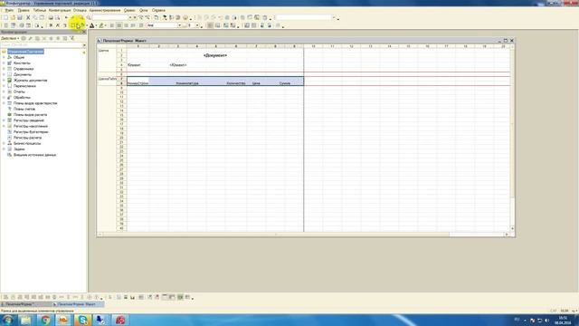Click the search magnifier icon

pos(89,17)
